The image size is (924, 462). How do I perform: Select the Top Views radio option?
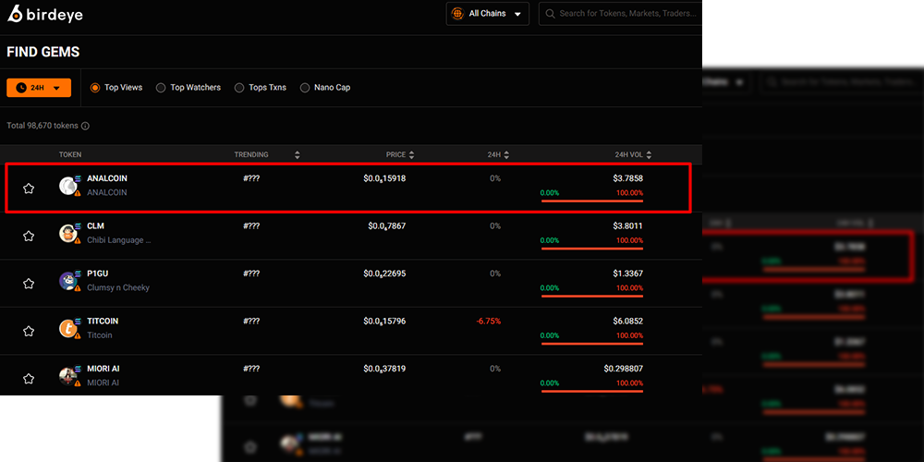coord(116,87)
